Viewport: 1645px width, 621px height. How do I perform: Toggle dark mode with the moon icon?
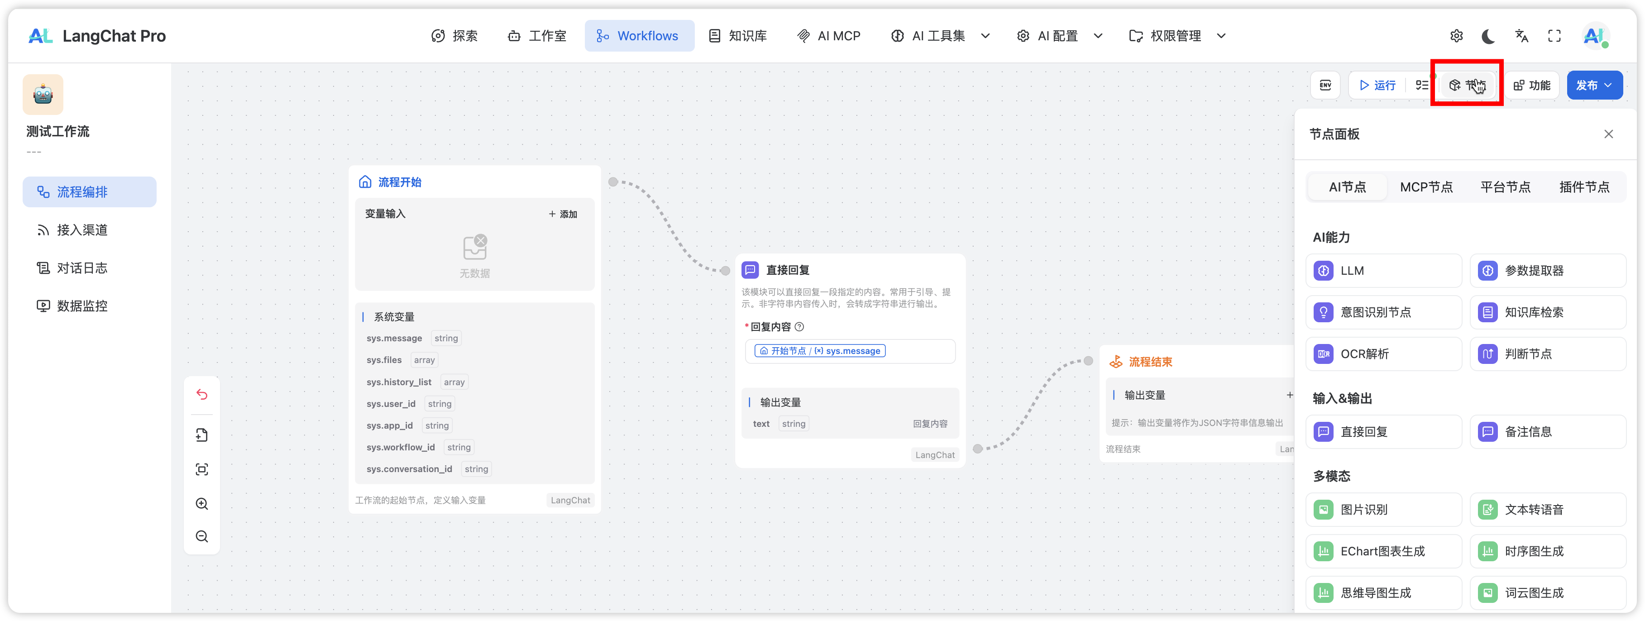click(1488, 36)
